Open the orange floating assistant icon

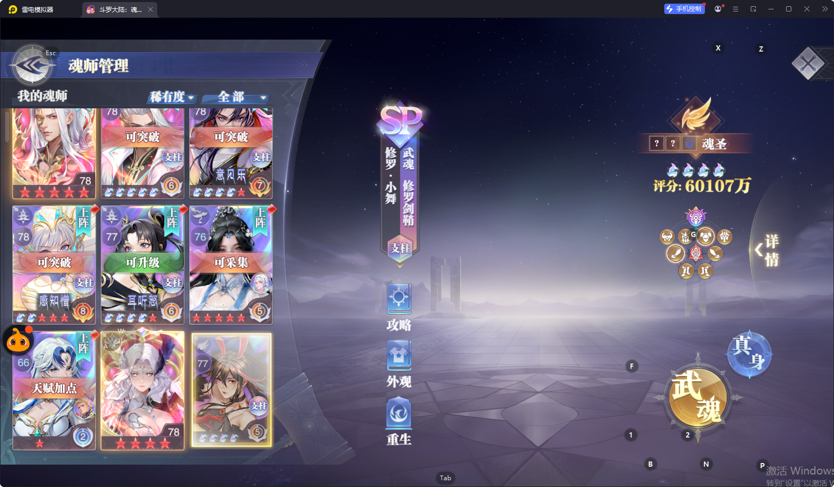point(19,341)
